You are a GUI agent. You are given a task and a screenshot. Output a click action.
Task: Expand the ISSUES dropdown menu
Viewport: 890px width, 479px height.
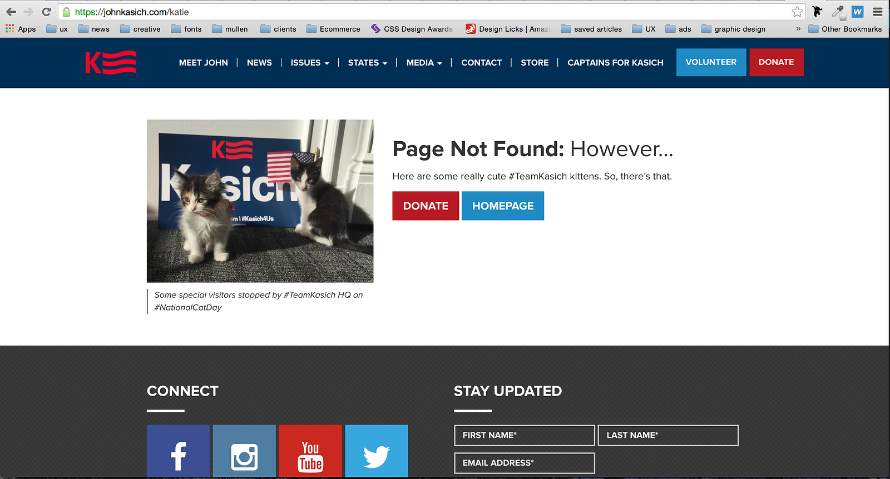click(x=310, y=63)
